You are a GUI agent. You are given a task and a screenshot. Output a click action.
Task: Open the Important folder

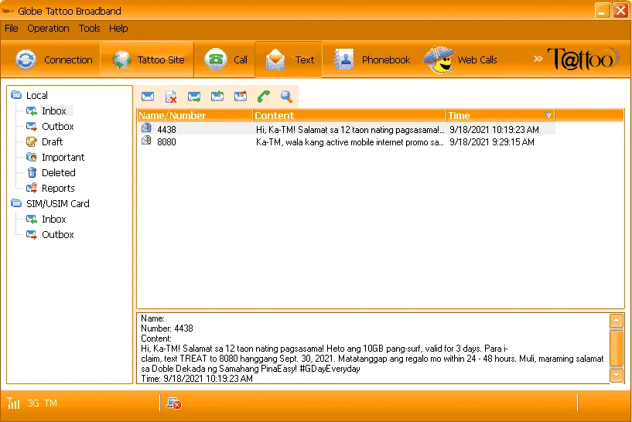coord(63,158)
